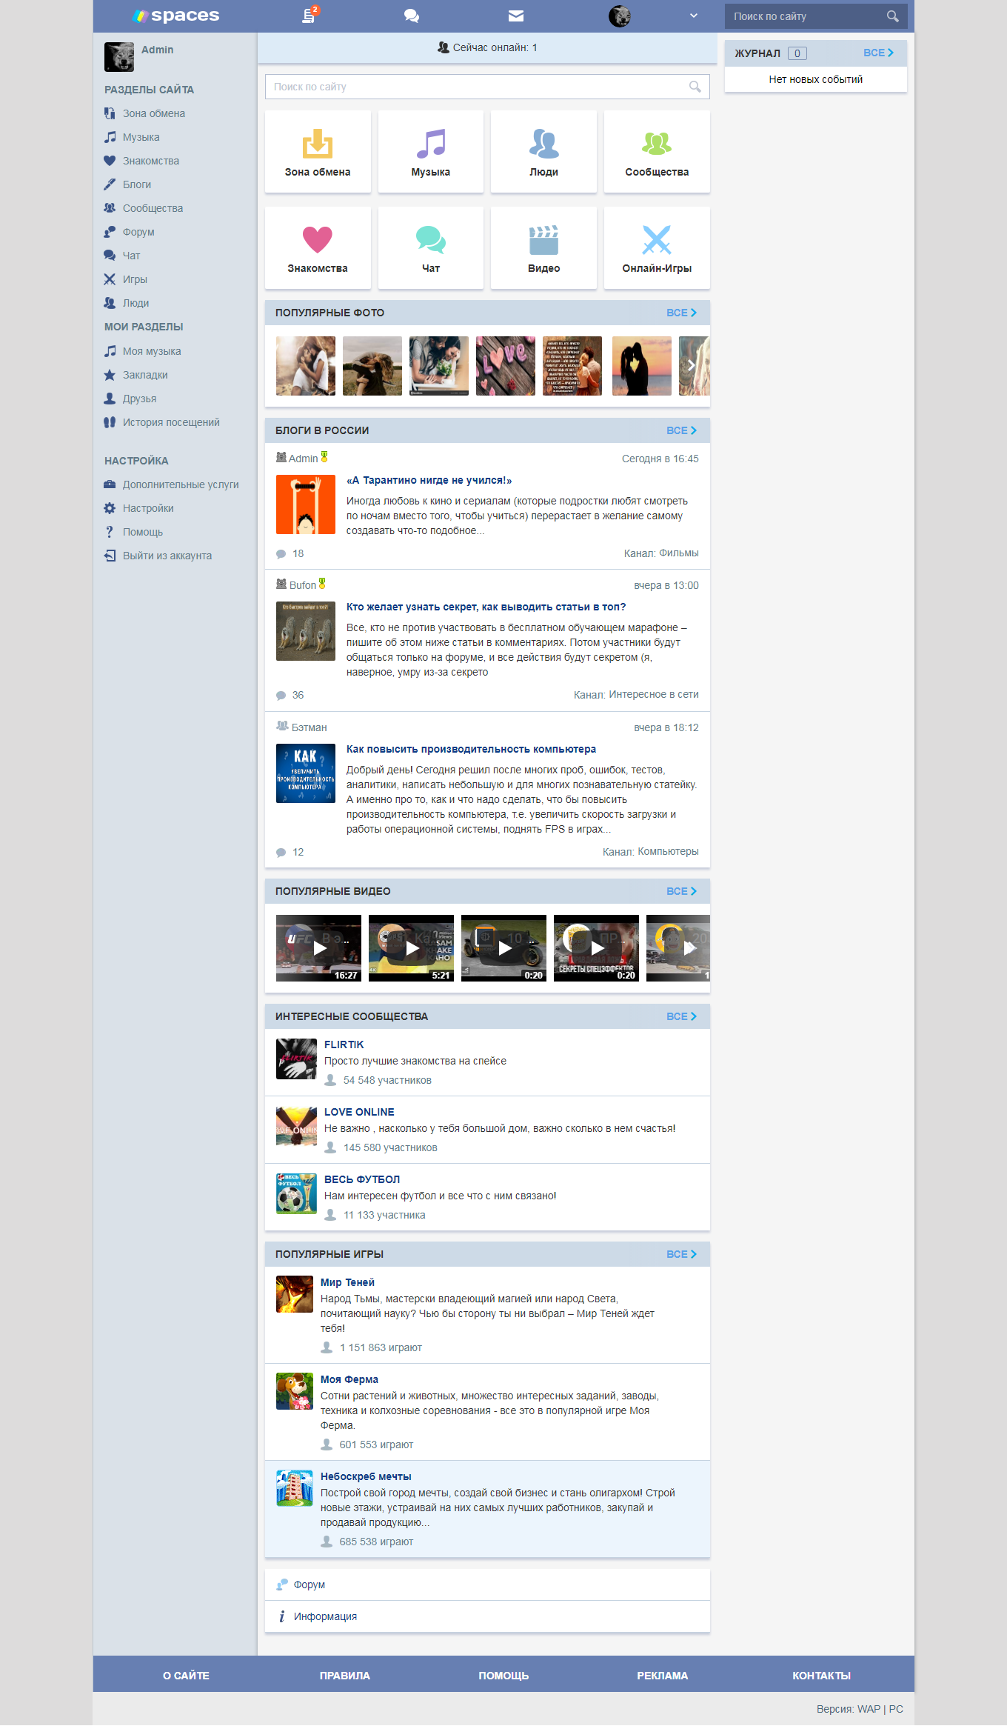Image resolution: width=1007 pixels, height=1726 pixels.
Task: Open the Музыка tile with note icon
Action: (430, 152)
